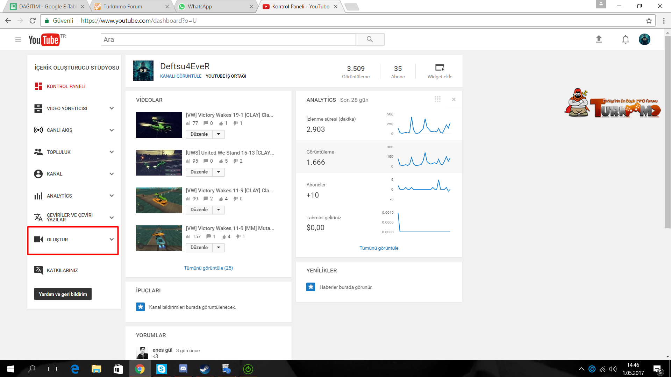Open the Windows action center

click(658, 369)
